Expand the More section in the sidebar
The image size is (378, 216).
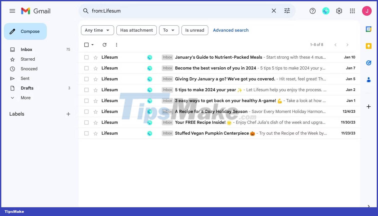26,98
